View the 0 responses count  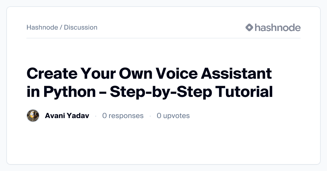(x=123, y=116)
